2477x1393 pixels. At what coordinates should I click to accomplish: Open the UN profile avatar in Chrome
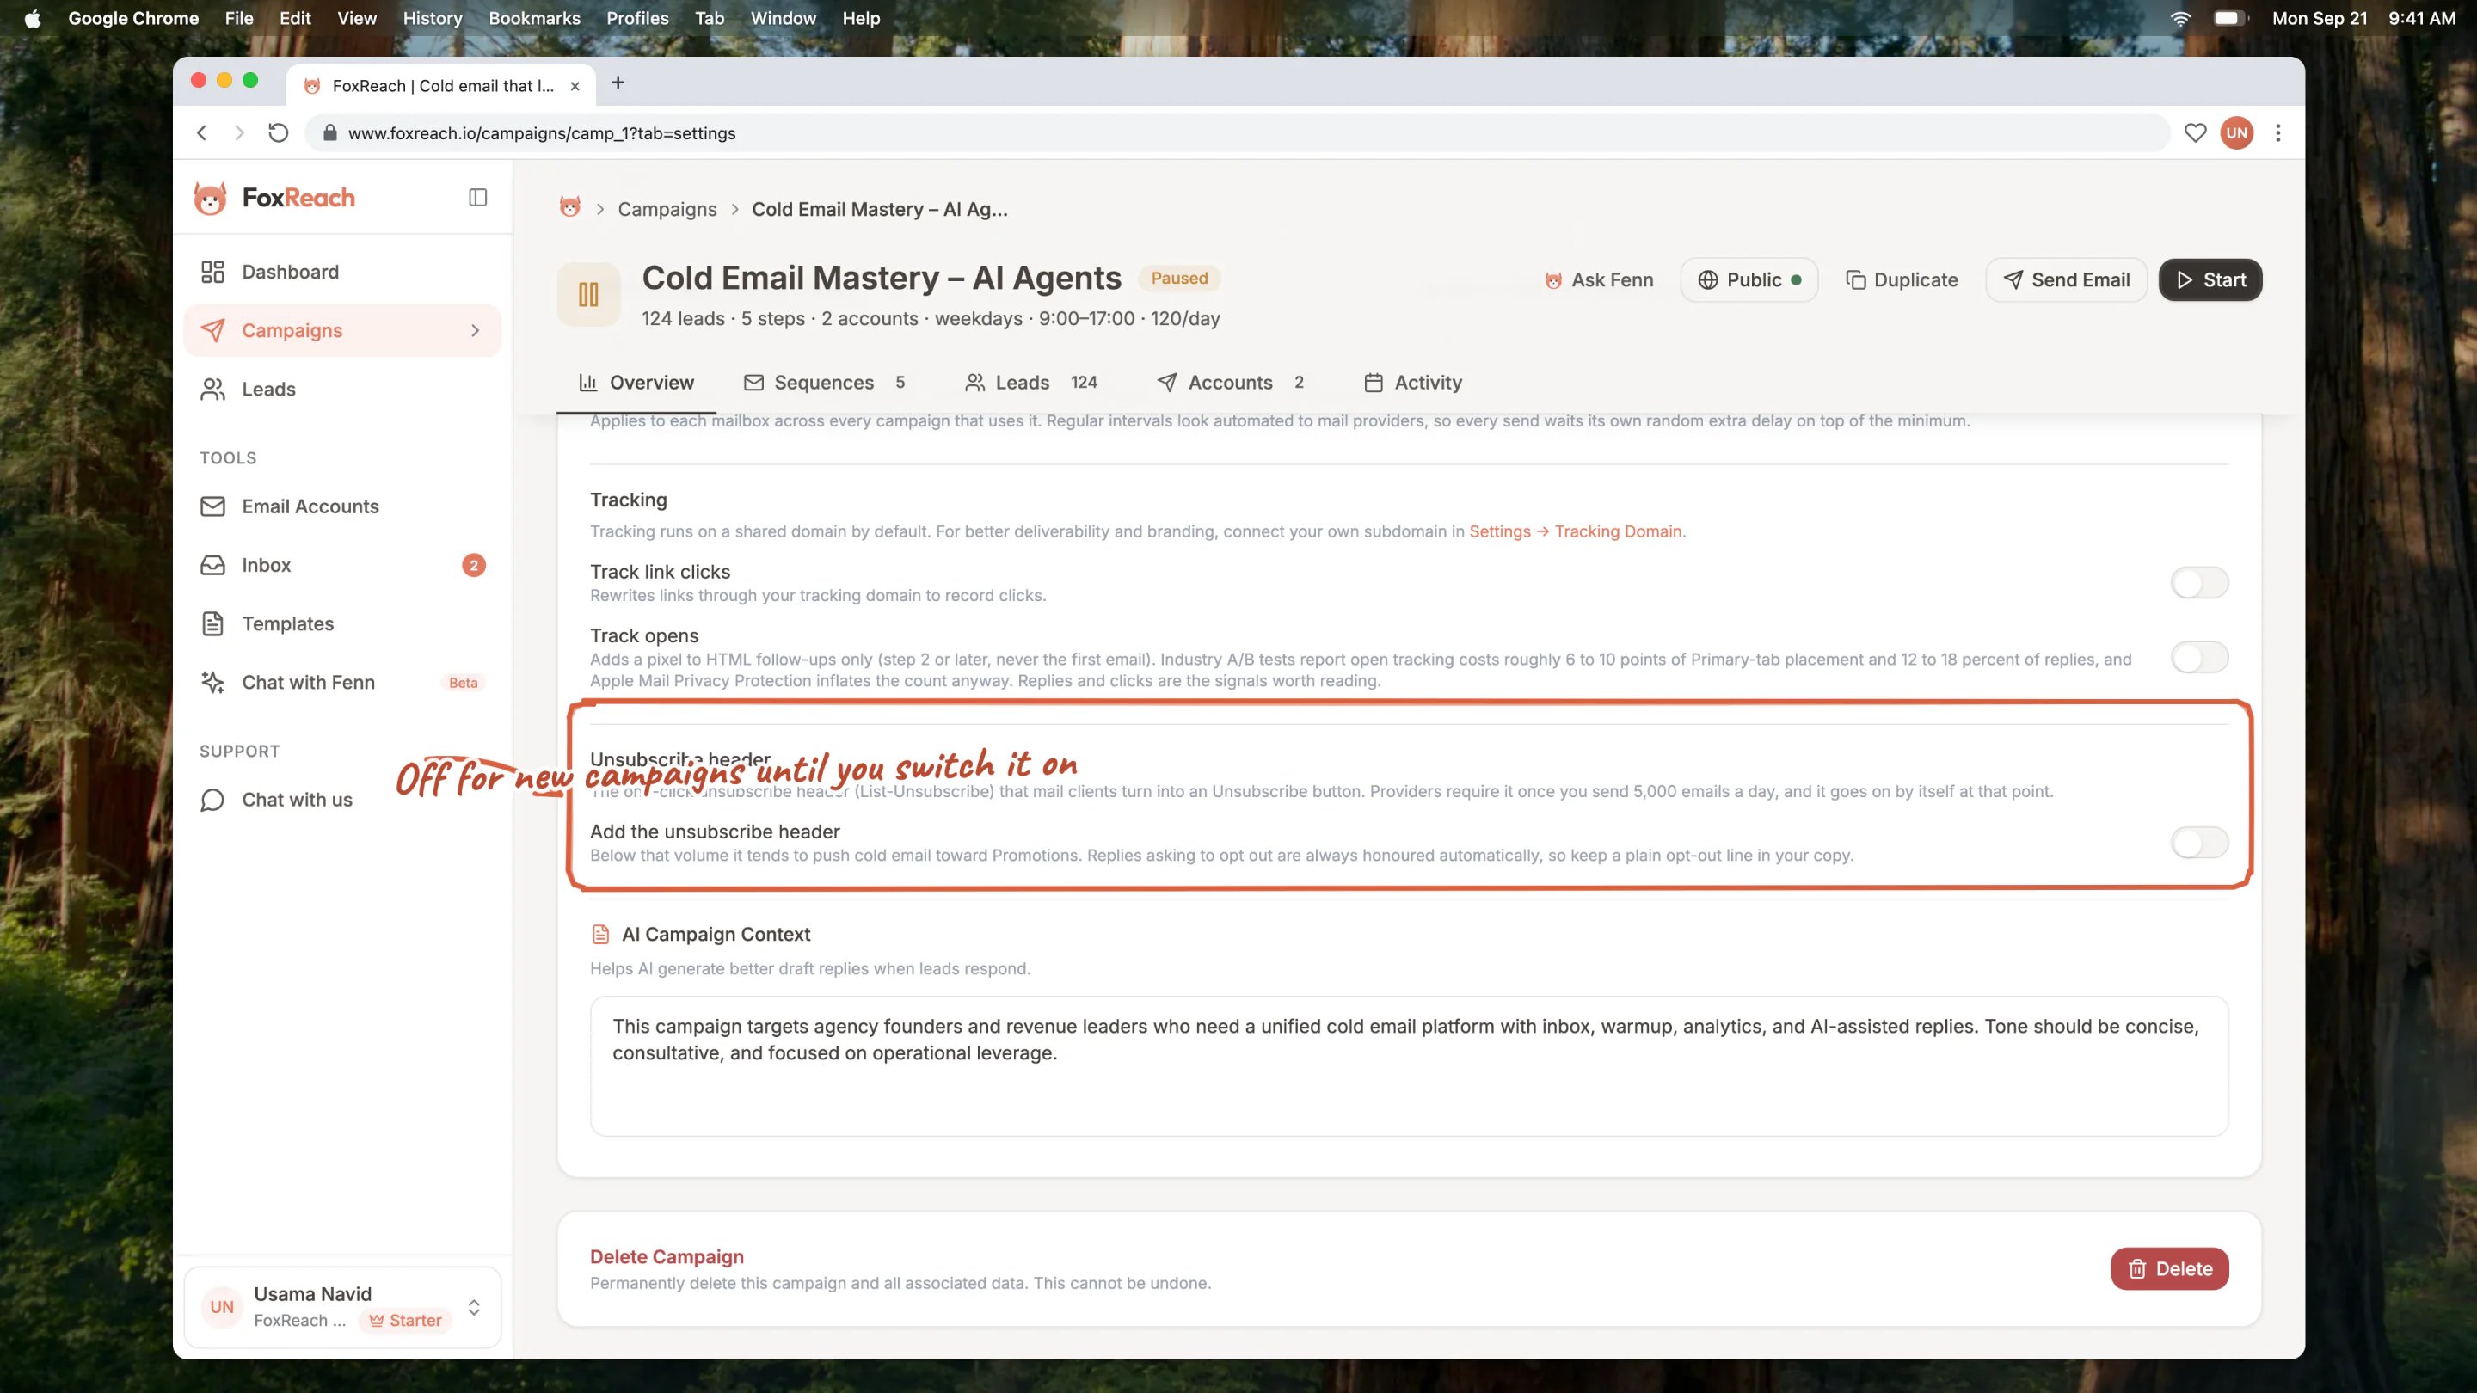tap(2236, 132)
